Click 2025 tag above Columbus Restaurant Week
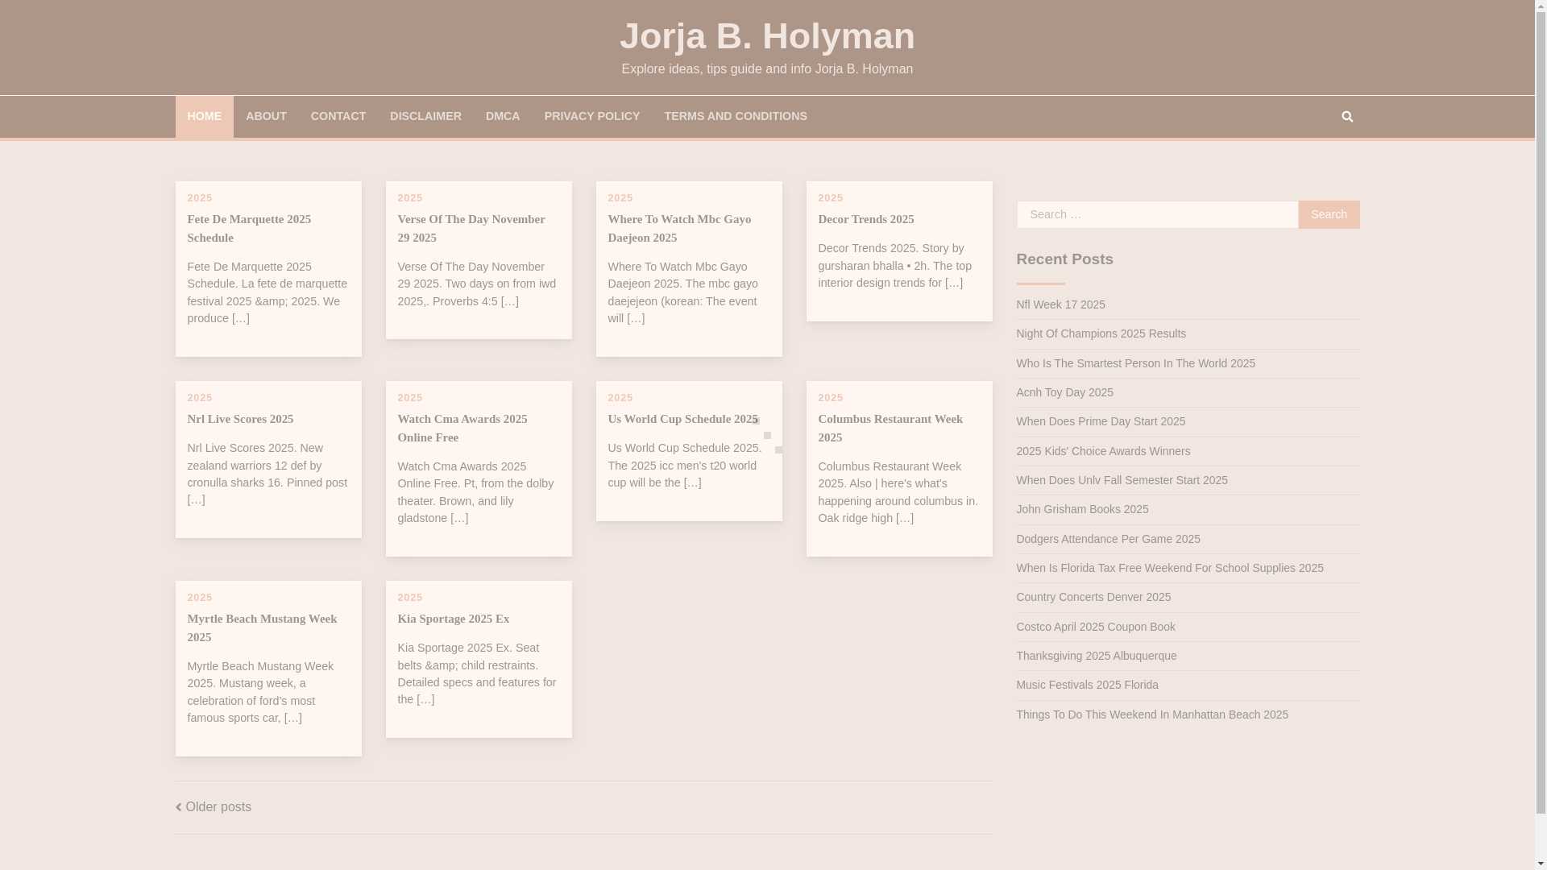The image size is (1547, 870). 831,398
